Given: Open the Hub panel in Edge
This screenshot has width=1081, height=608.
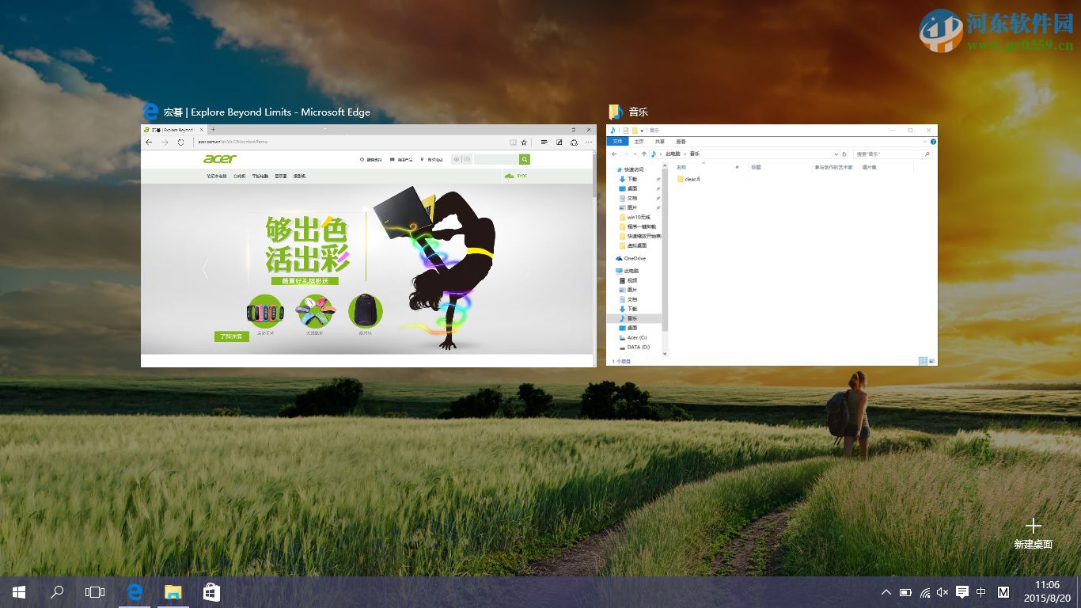Looking at the screenshot, I should (x=544, y=142).
